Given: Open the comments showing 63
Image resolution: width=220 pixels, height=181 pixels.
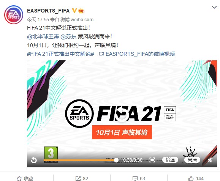Looking at the screenshot, I should (139, 178).
